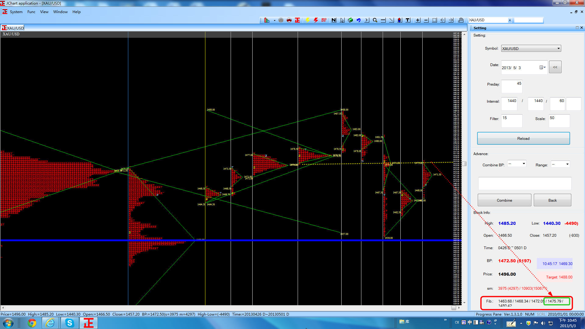Click the arrow-to-bar toolbar icon

tap(367, 20)
